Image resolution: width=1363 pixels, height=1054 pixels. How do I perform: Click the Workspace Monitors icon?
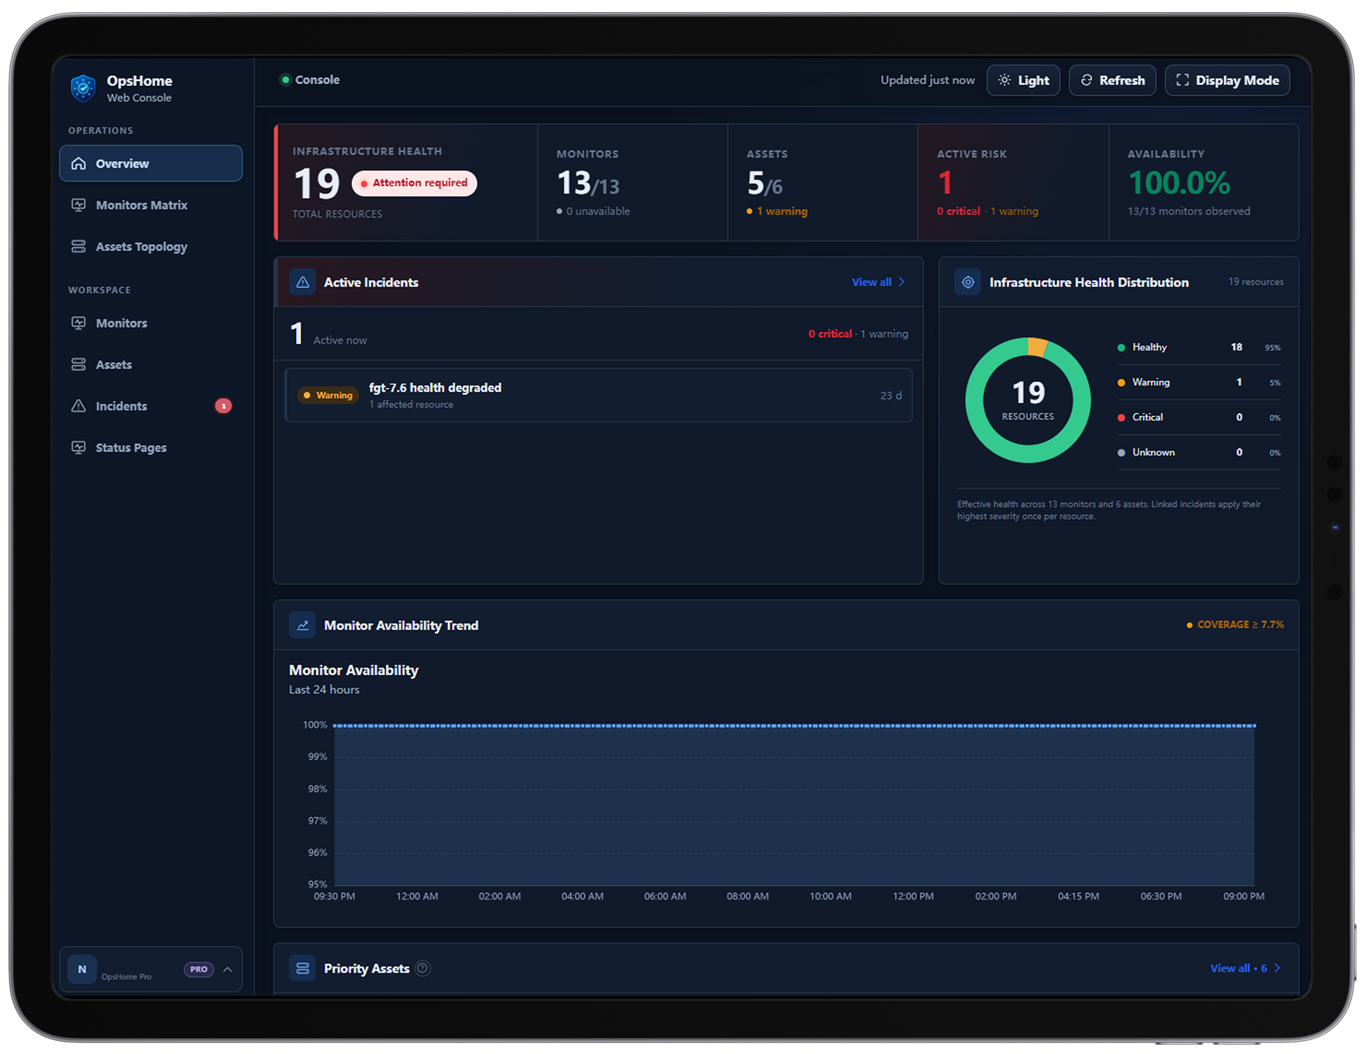click(x=79, y=323)
